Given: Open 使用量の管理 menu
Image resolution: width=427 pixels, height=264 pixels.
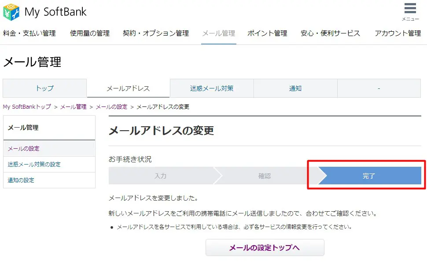Looking at the screenshot, I should [90, 33].
